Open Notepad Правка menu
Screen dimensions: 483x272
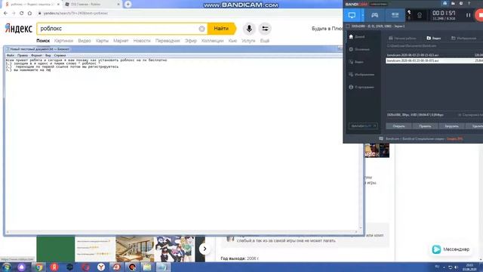23,55
